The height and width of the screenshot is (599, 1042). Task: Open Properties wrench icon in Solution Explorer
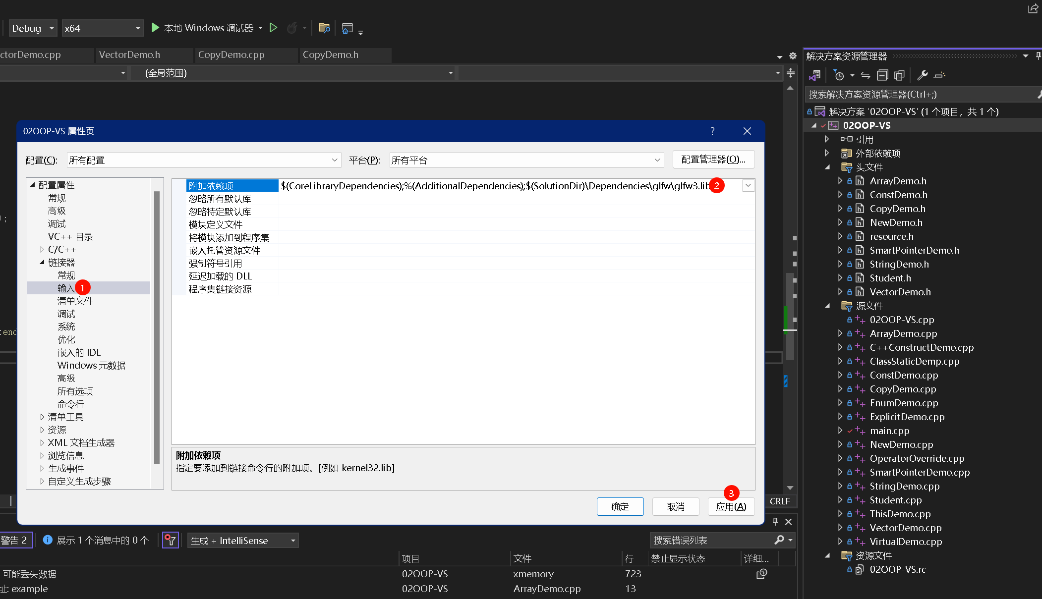[x=922, y=75]
